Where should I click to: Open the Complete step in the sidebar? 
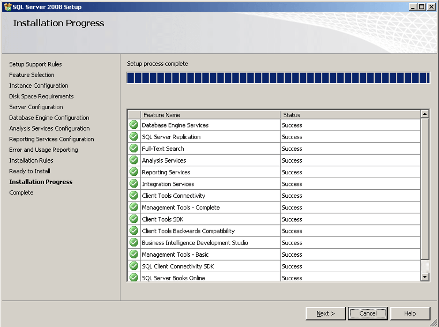tap(21, 193)
